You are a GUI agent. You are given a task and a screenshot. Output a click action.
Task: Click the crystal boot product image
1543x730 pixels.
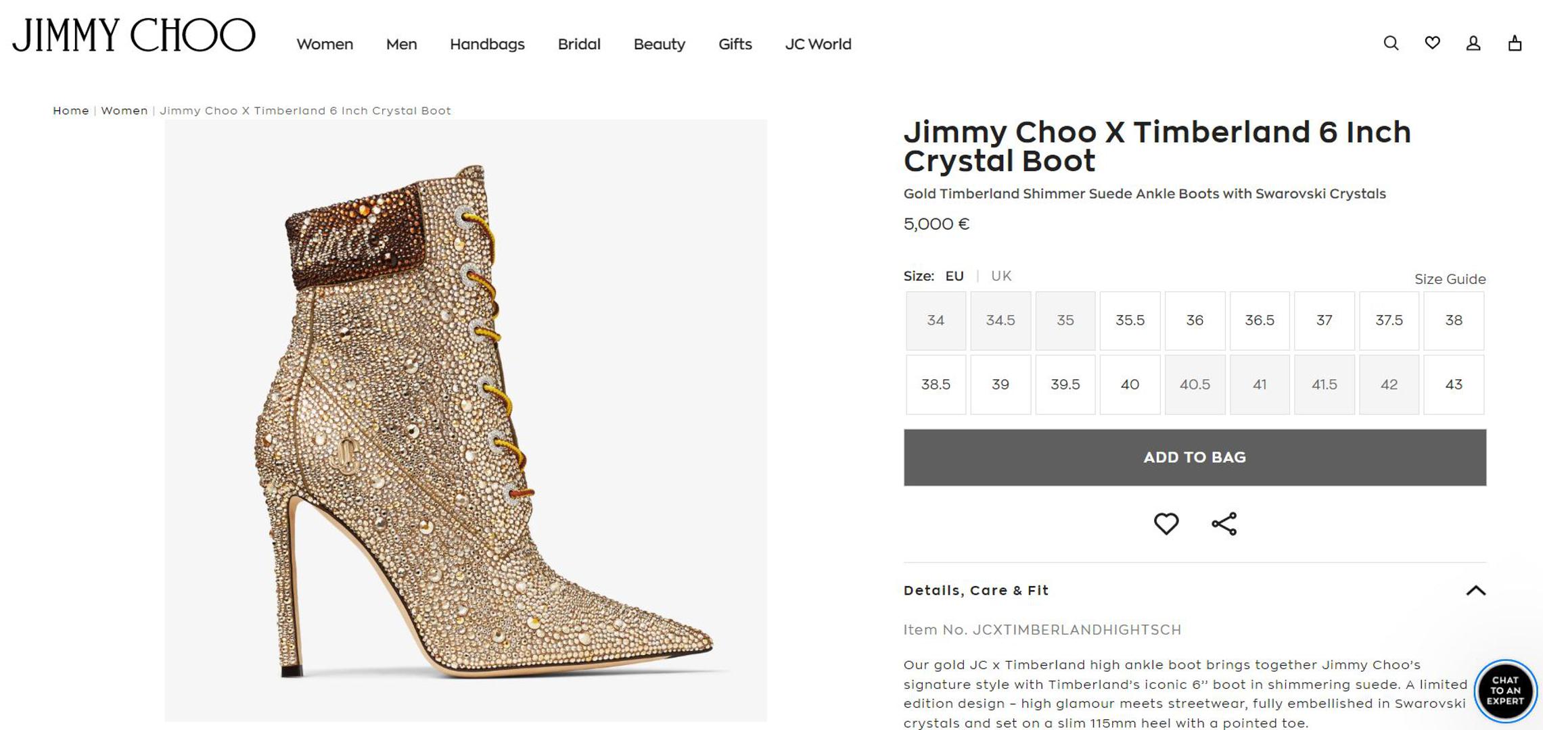[465, 420]
